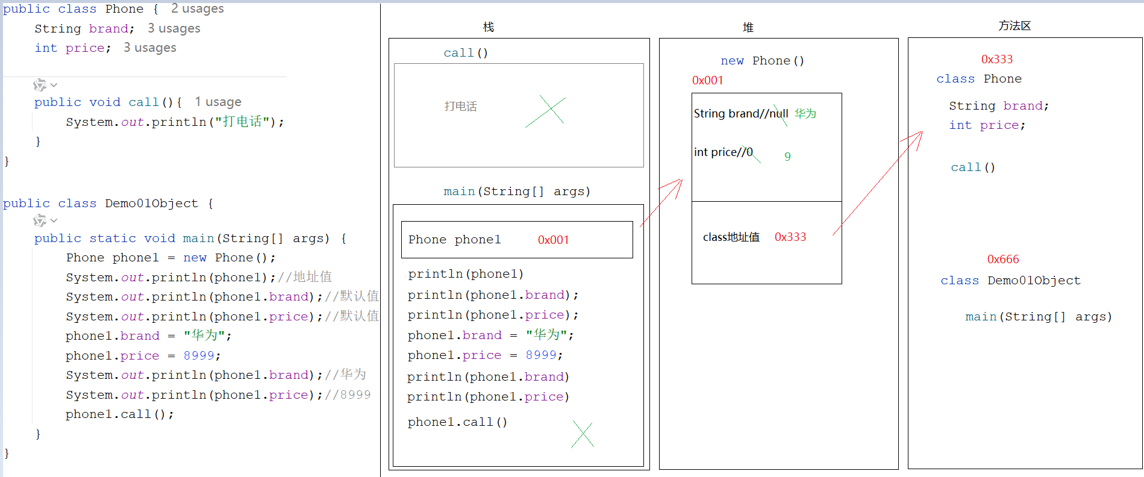Click the green cross in the call() stack frame
This screenshot has width=1144, height=477.
click(546, 111)
